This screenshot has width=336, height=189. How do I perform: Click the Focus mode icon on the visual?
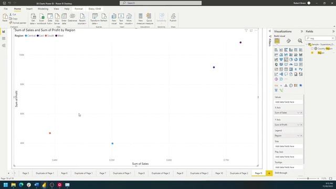point(251,30)
